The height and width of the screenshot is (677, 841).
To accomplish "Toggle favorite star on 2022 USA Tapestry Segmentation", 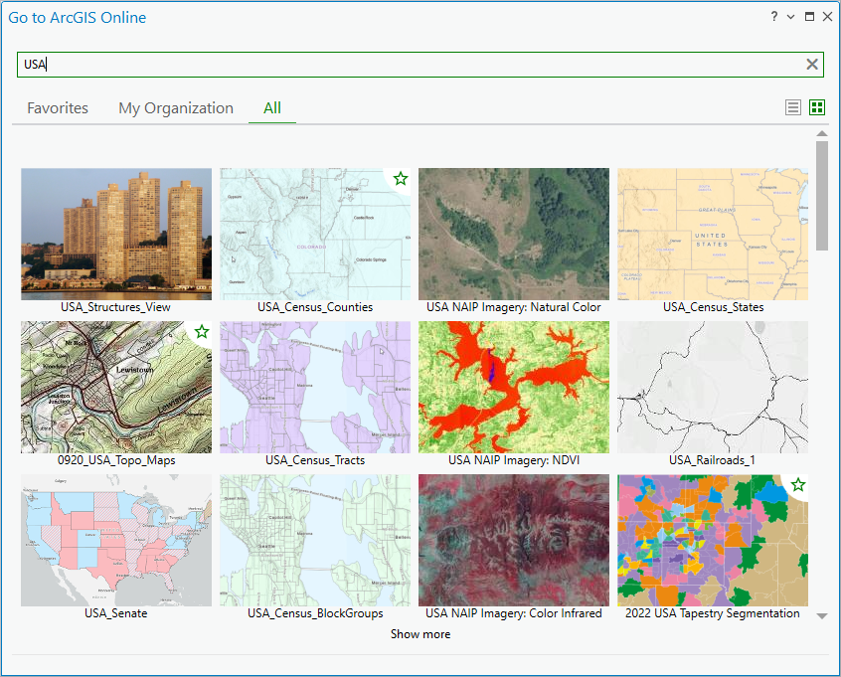I will click(x=798, y=484).
